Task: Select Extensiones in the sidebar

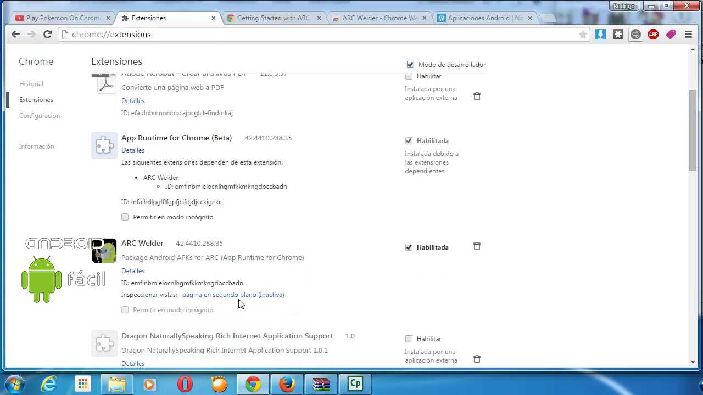Action: click(x=36, y=100)
